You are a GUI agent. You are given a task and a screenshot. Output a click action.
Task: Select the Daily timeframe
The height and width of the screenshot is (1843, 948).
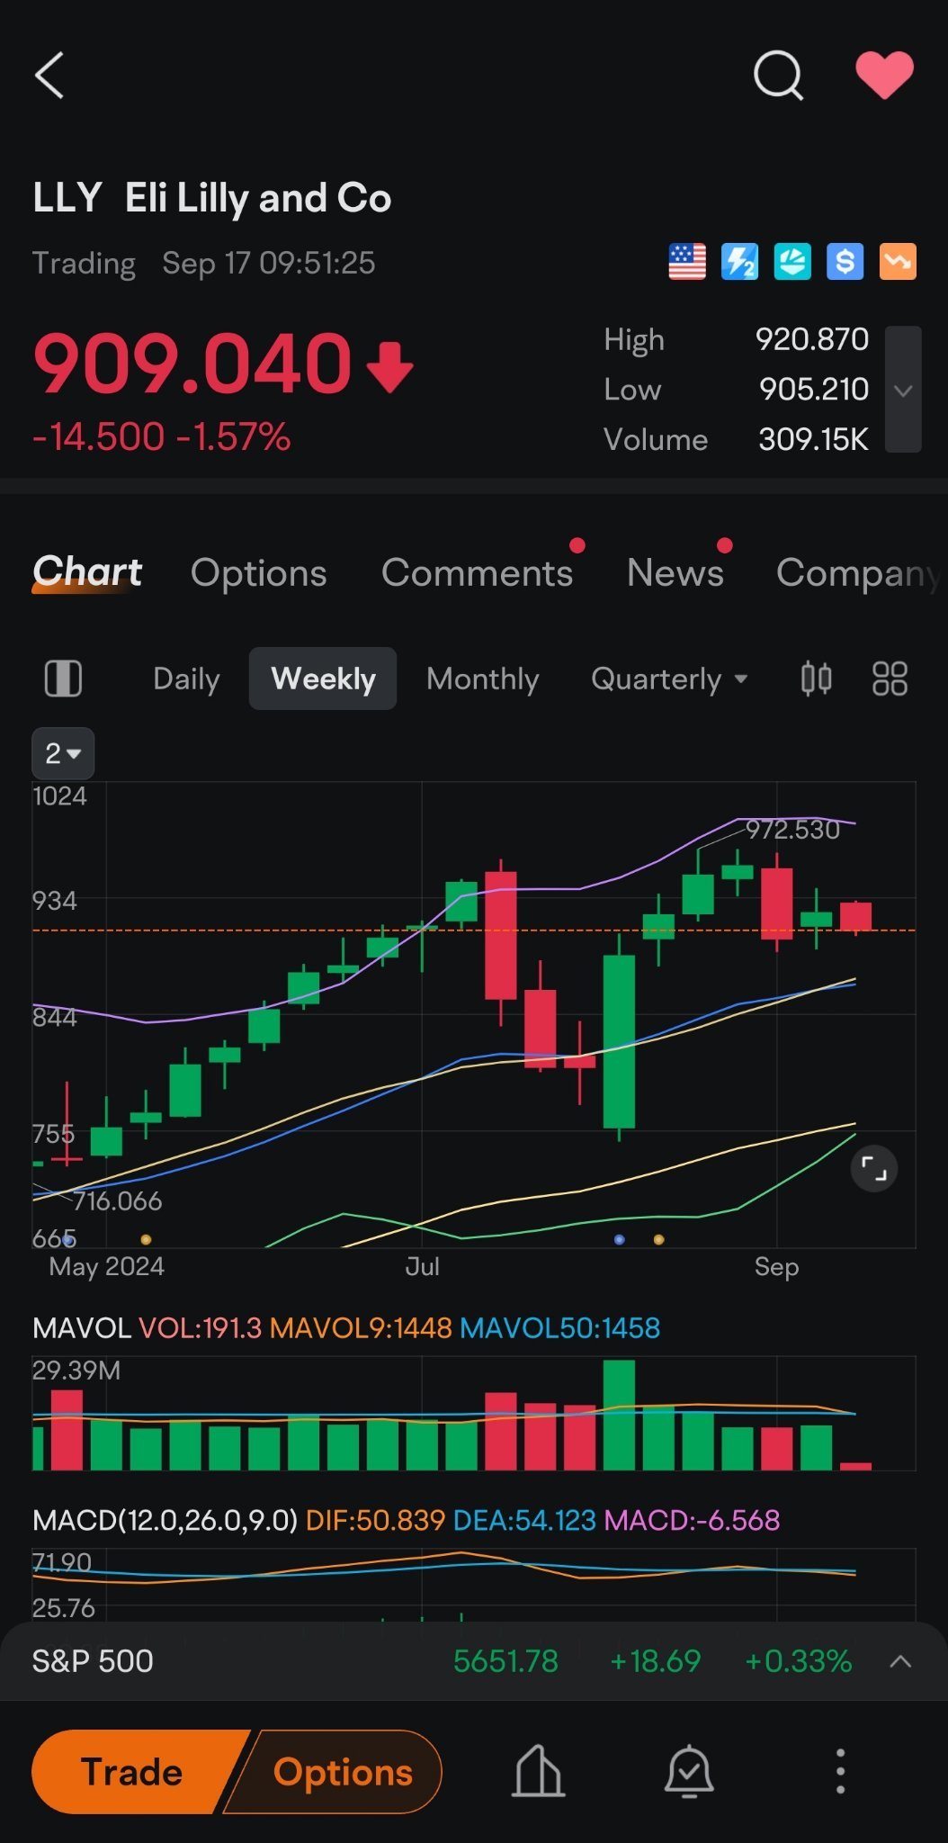tap(186, 679)
